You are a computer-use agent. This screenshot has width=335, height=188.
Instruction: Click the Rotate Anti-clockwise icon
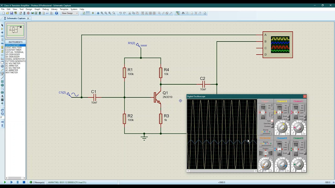pos(2,114)
